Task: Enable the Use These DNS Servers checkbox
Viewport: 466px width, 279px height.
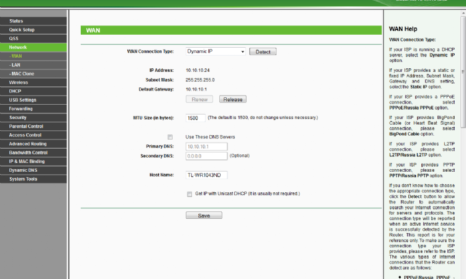Action: coord(170,136)
